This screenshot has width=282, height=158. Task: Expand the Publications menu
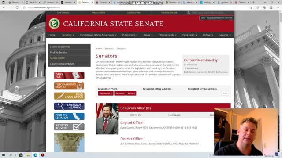pyautogui.click(x=130, y=35)
